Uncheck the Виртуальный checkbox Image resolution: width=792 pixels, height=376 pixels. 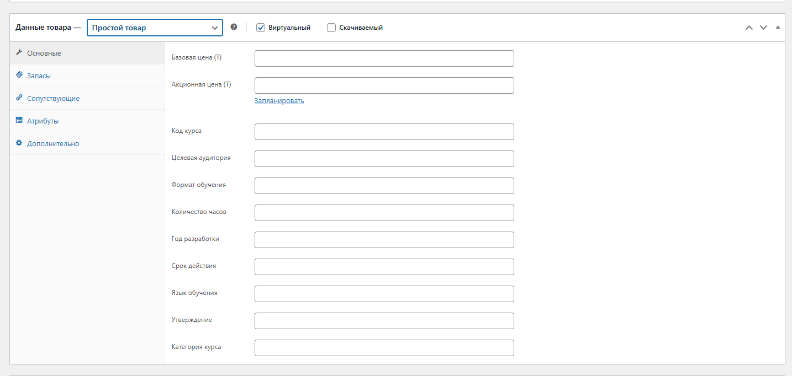[261, 28]
